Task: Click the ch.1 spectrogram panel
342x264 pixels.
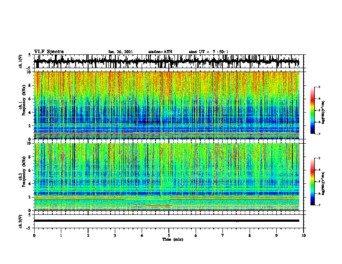Action: tap(169, 105)
